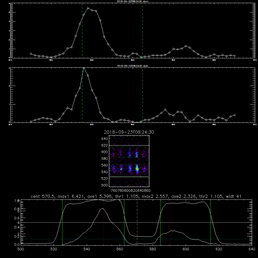258x258 pixels.
Task: Click the "2018-09-23T08:24:30 dusk" plot title
Action: coord(133,66)
